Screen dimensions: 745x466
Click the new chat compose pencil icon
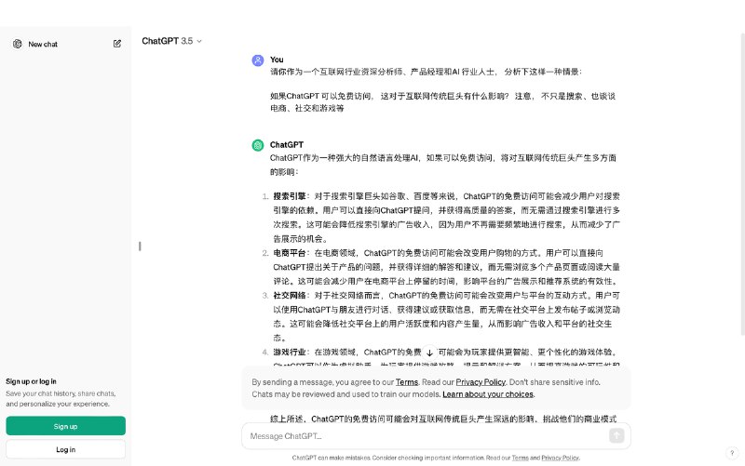pos(117,44)
